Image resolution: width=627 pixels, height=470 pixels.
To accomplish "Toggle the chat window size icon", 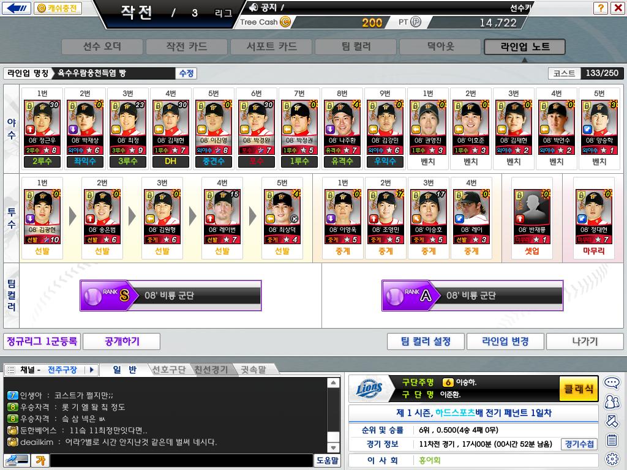I will [x=18, y=460].
